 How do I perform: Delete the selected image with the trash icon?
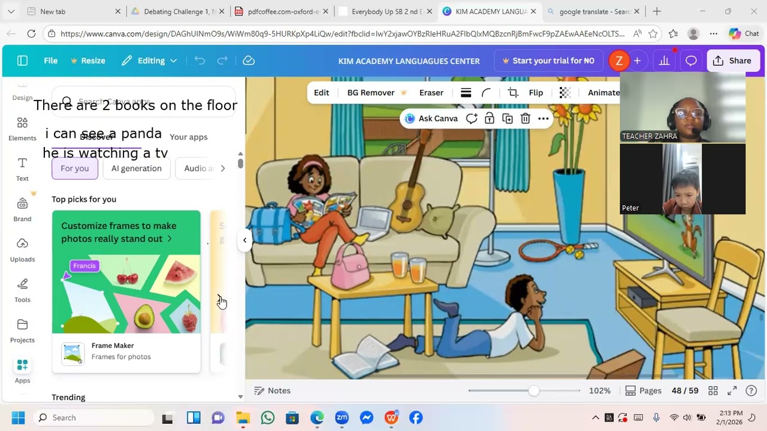pos(526,119)
